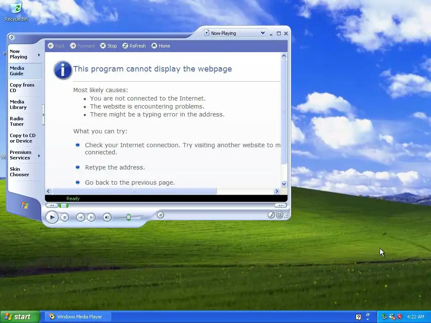Minimize the Media Player window

click(271, 34)
